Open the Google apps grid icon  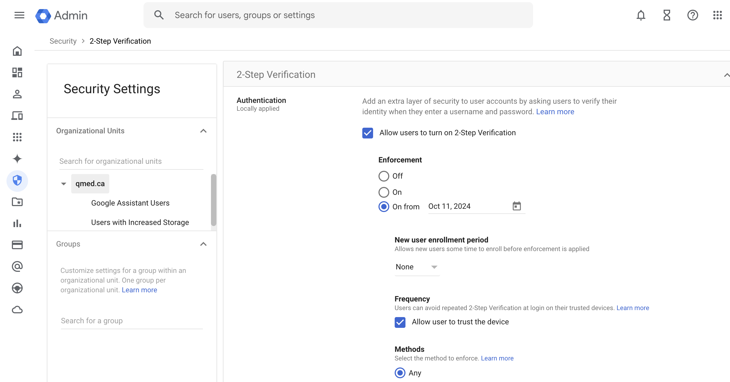pos(717,15)
